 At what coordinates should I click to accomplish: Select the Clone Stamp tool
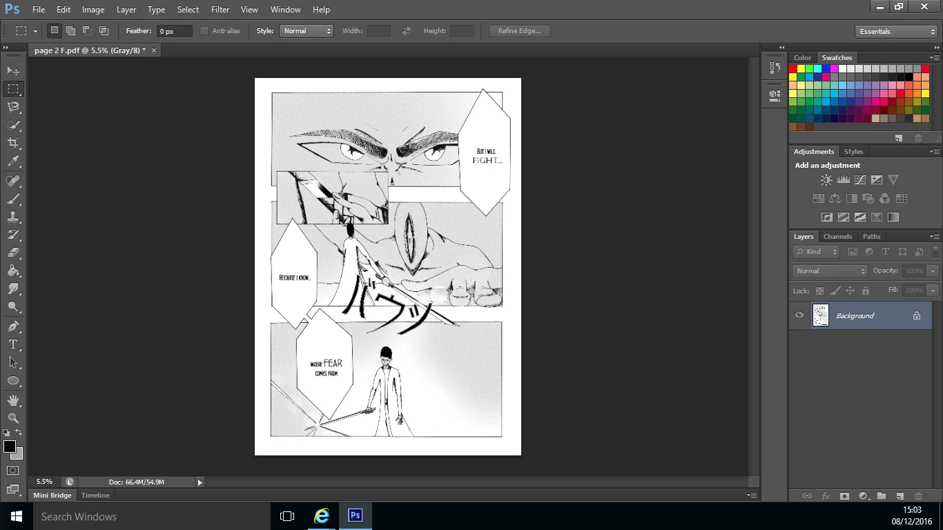(13, 217)
